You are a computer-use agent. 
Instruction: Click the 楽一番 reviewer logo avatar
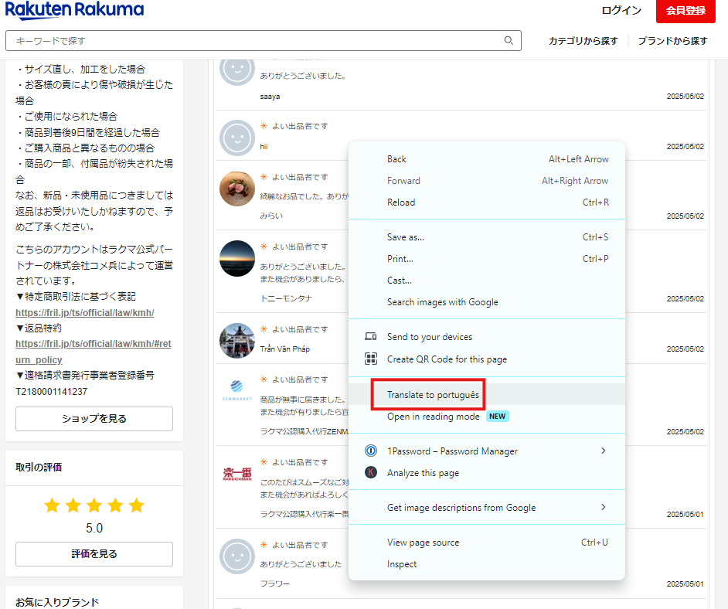[x=237, y=471]
